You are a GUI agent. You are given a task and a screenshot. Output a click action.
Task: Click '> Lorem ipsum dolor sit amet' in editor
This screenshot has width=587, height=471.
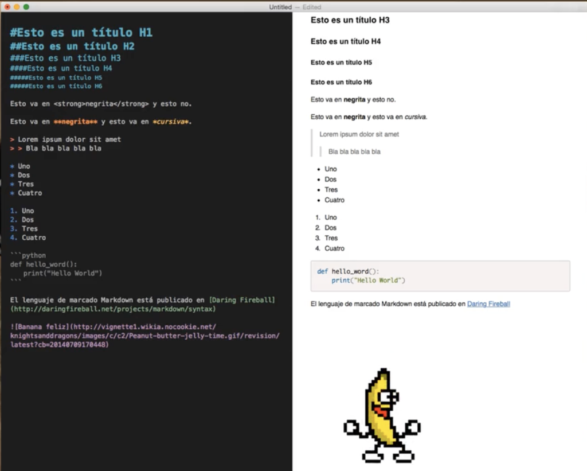65,139
